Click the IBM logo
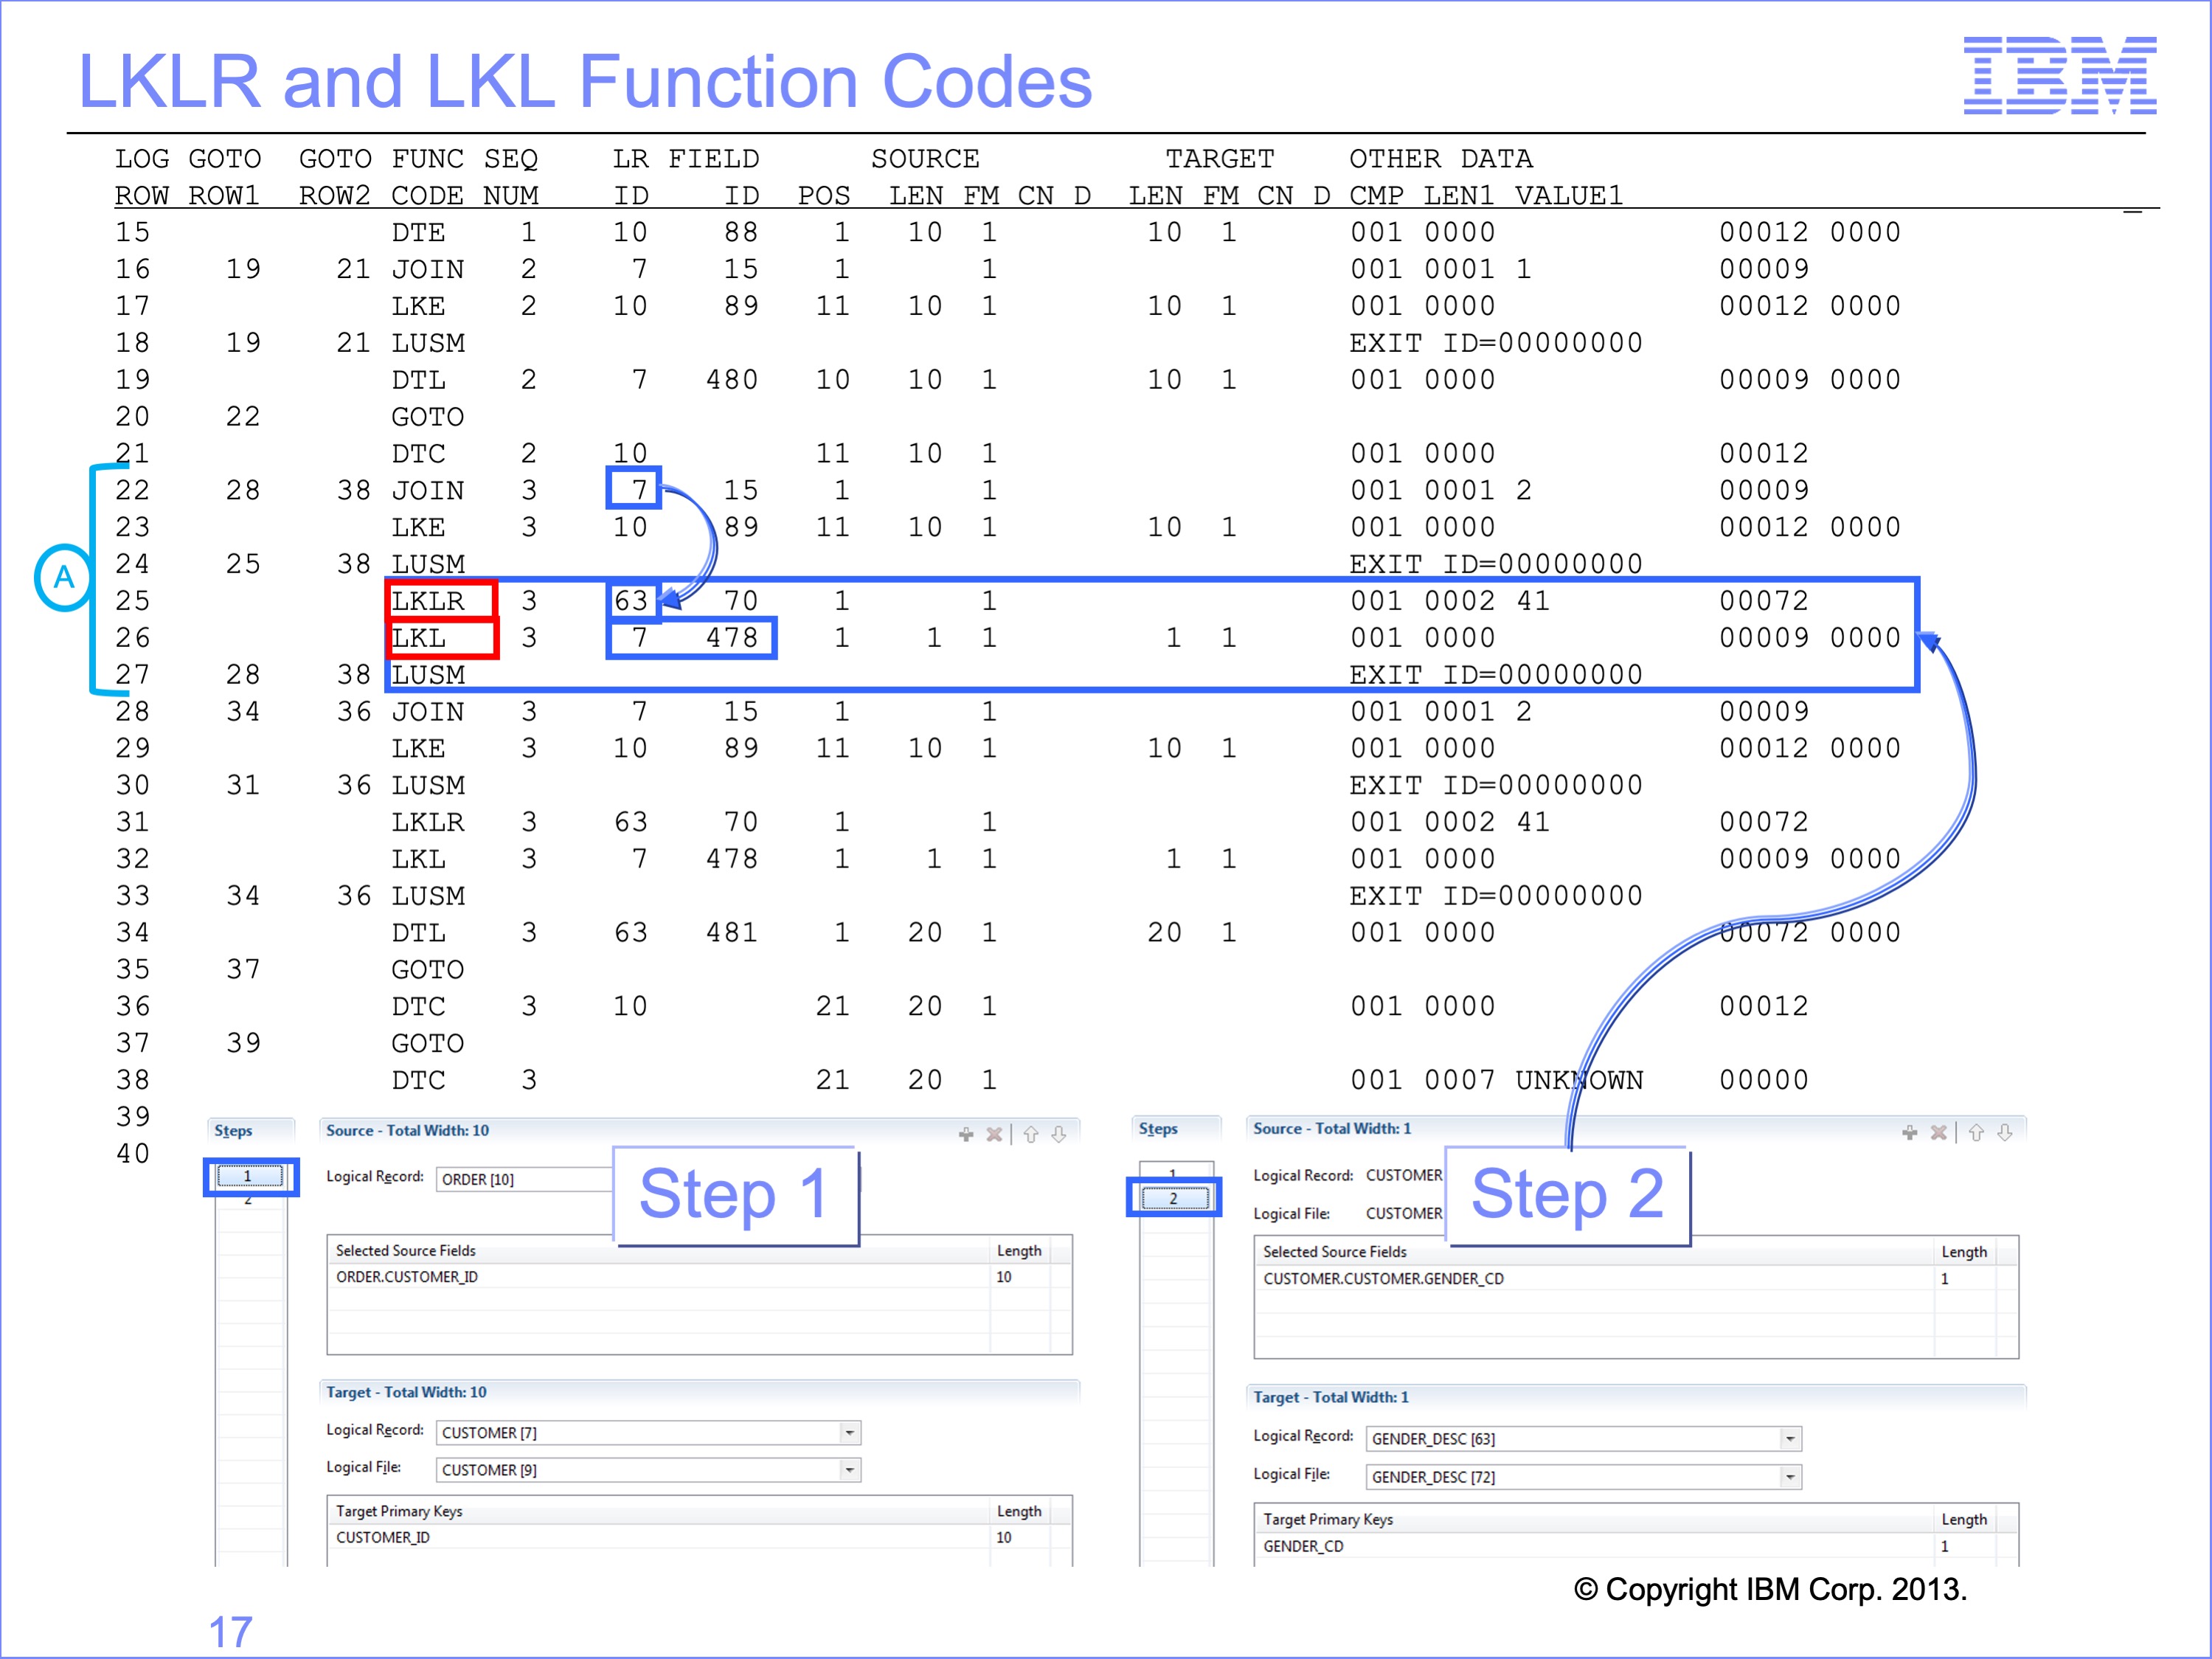The height and width of the screenshot is (1659, 2212). click(x=2060, y=75)
